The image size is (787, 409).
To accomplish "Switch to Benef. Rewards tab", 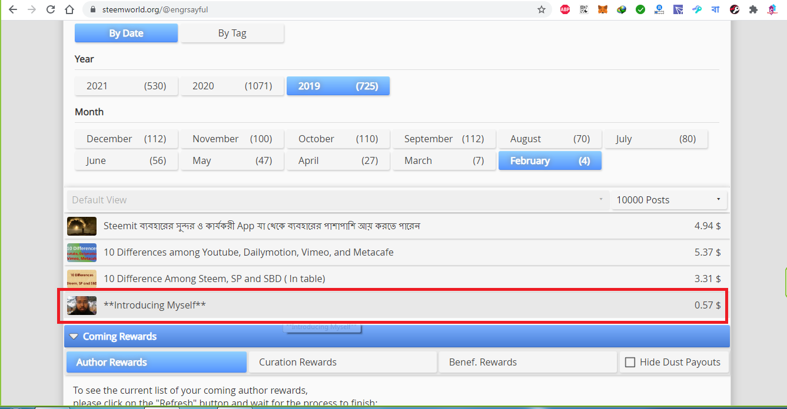I will click(x=528, y=362).
